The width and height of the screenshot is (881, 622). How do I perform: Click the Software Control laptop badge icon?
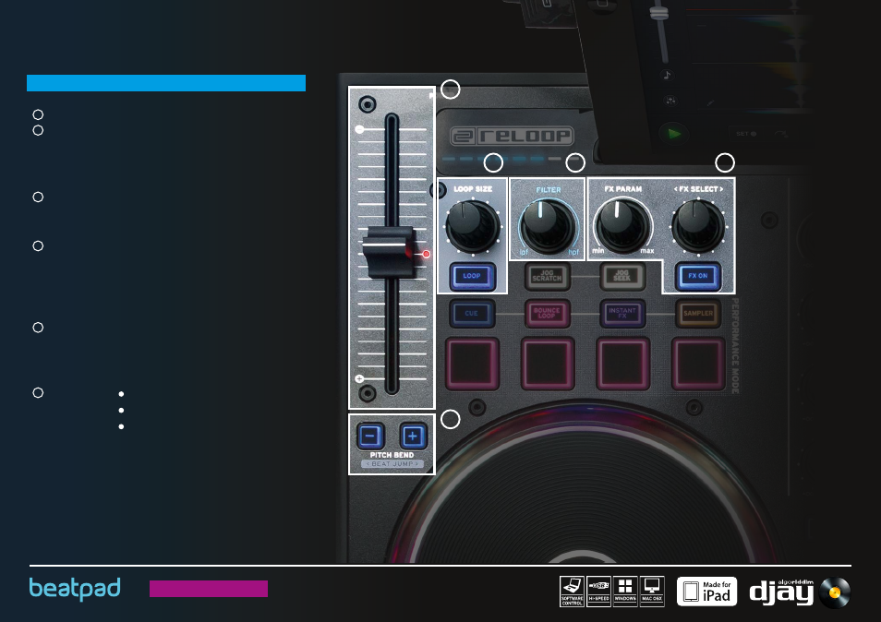tap(572, 592)
